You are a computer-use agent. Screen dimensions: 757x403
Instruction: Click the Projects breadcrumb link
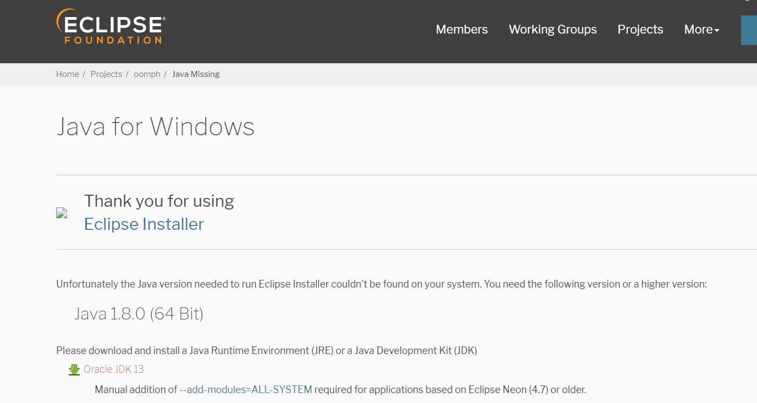(106, 74)
